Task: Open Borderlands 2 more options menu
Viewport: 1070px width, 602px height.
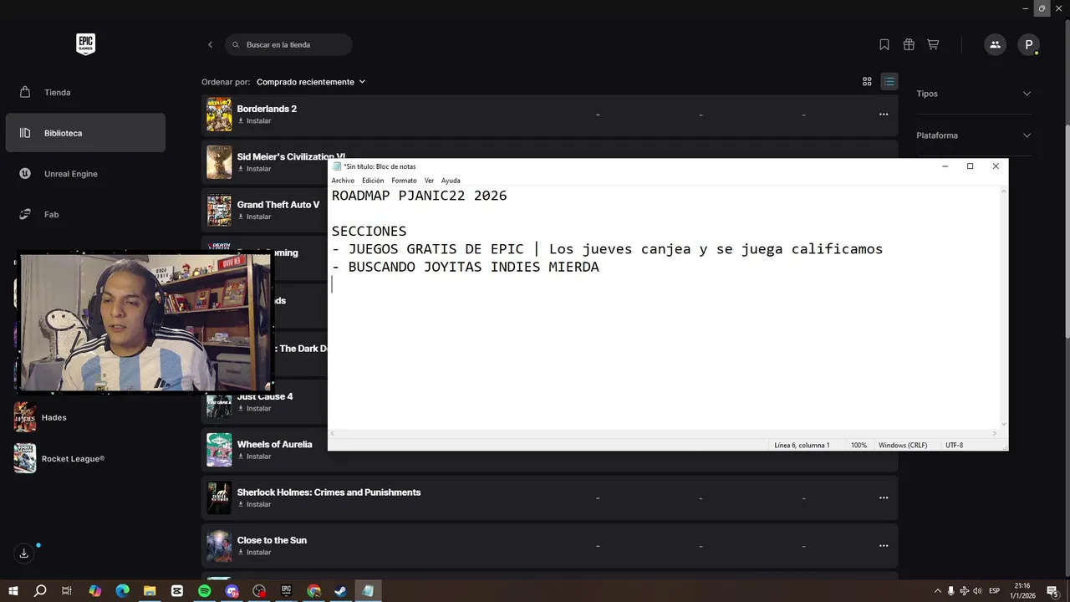Action: (884, 115)
